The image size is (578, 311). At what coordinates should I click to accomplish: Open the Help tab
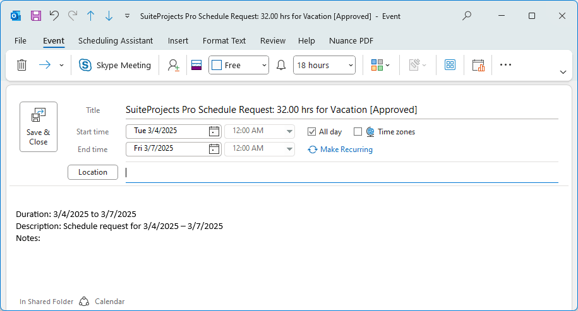tap(306, 41)
